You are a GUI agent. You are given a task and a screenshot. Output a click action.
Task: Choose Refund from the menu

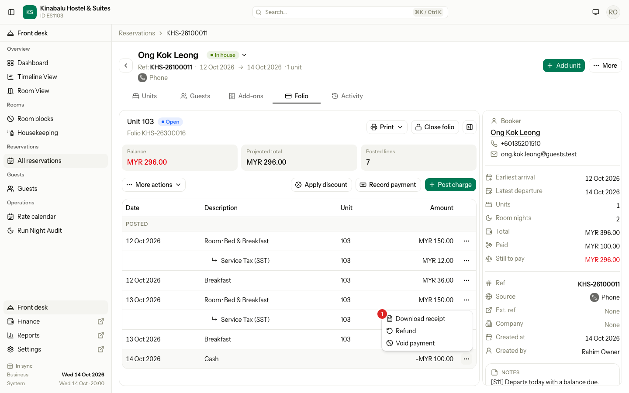tap(427, 331)
